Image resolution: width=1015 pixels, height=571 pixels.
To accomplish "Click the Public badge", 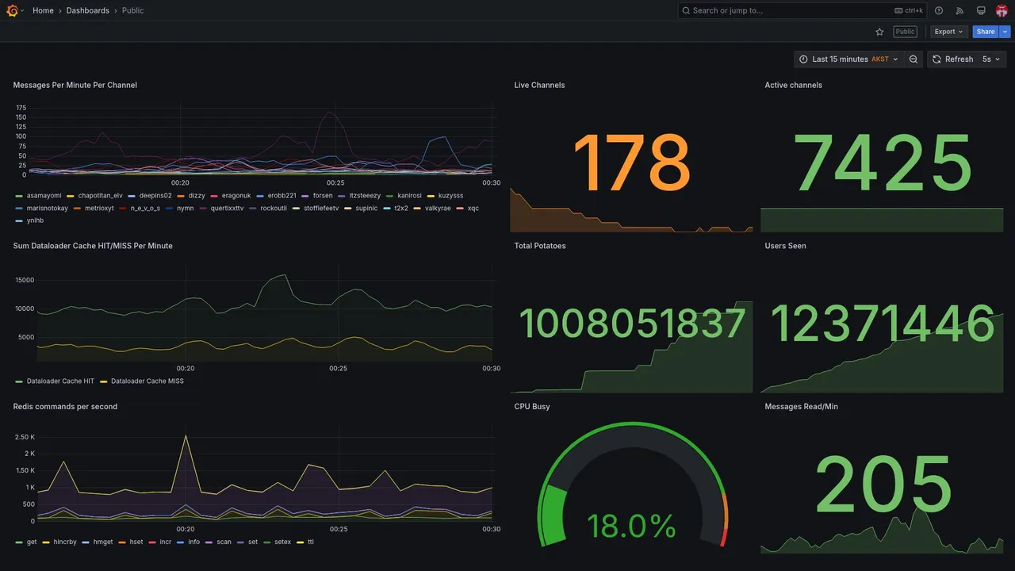I will point(905,32).
